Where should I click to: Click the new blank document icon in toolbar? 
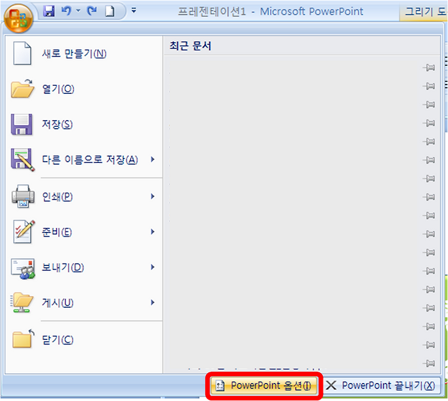[110, 11]
